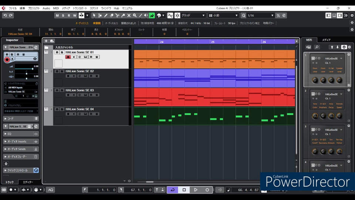
Task: Click the VSTi rack Add Track Instrument icon
Action: pyautogui.click(x=308, y=47)
